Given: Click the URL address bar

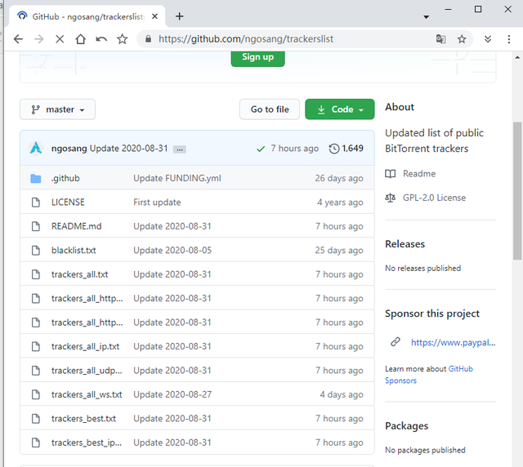Looking at the screenshot, I should pyautogui.click(x=286, y=38).
